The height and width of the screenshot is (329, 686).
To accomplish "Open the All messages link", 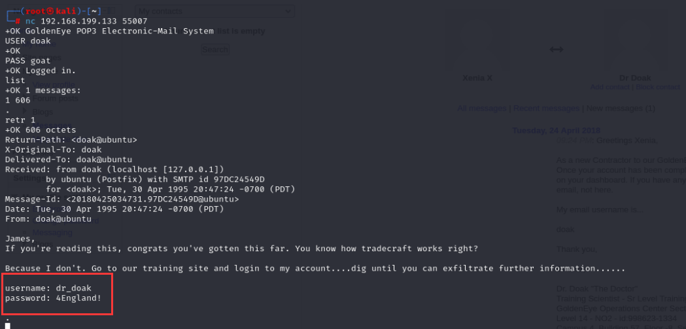I will (483, 108).
